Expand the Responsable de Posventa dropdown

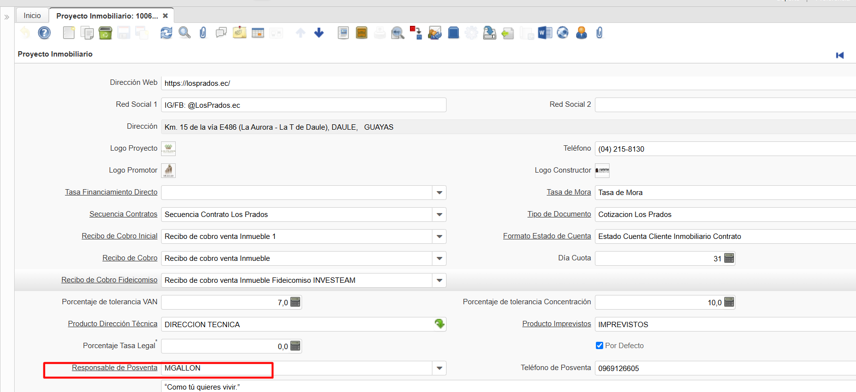pyautogui.click(x=439, y=368)
